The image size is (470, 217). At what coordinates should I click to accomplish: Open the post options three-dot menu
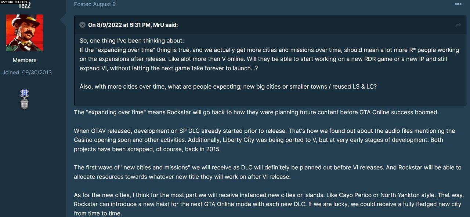[458, 4]
